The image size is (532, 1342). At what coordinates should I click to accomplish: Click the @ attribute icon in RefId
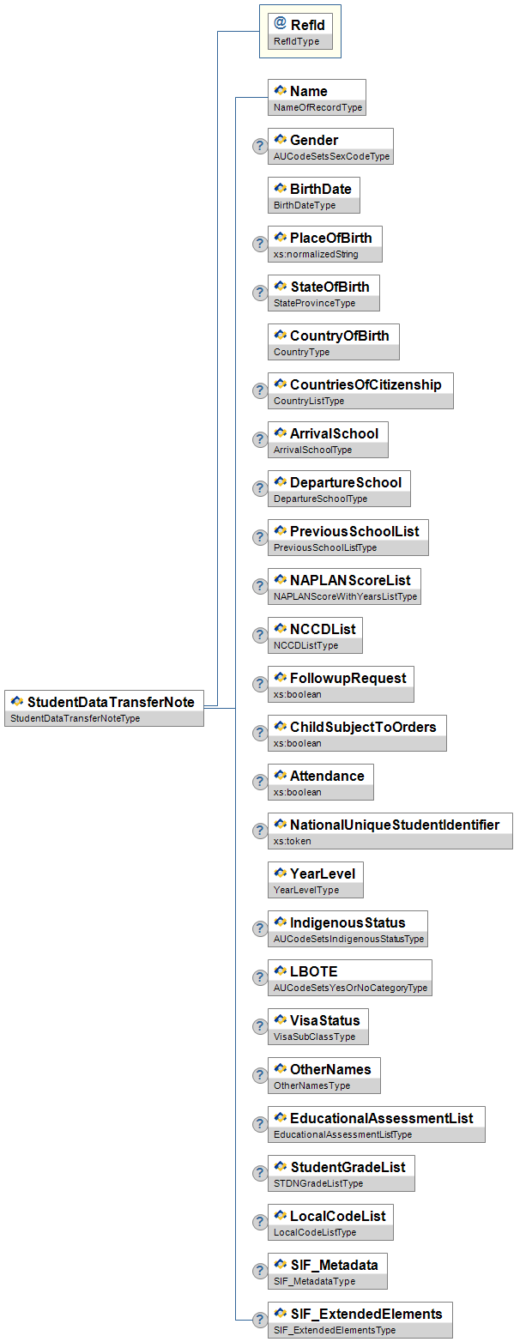click(280, 25)
